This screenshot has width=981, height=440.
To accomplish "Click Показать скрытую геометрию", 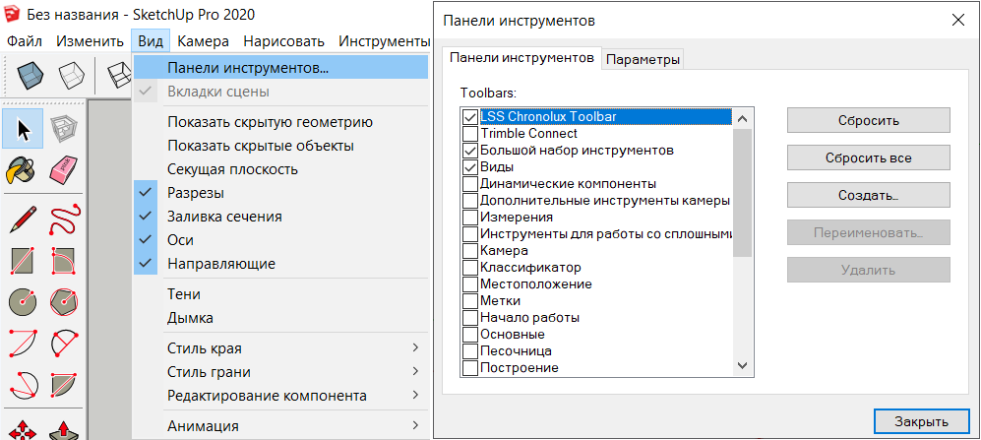I will pos(280,122).
